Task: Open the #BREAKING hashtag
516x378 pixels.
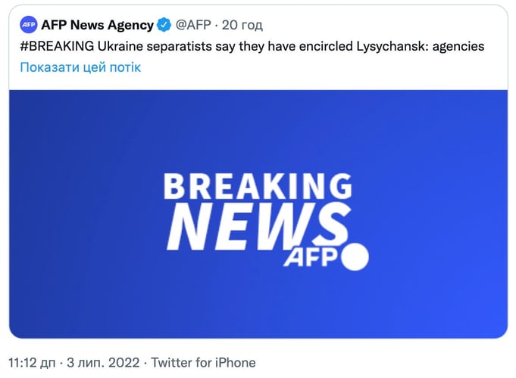Action: click(57, 46)
